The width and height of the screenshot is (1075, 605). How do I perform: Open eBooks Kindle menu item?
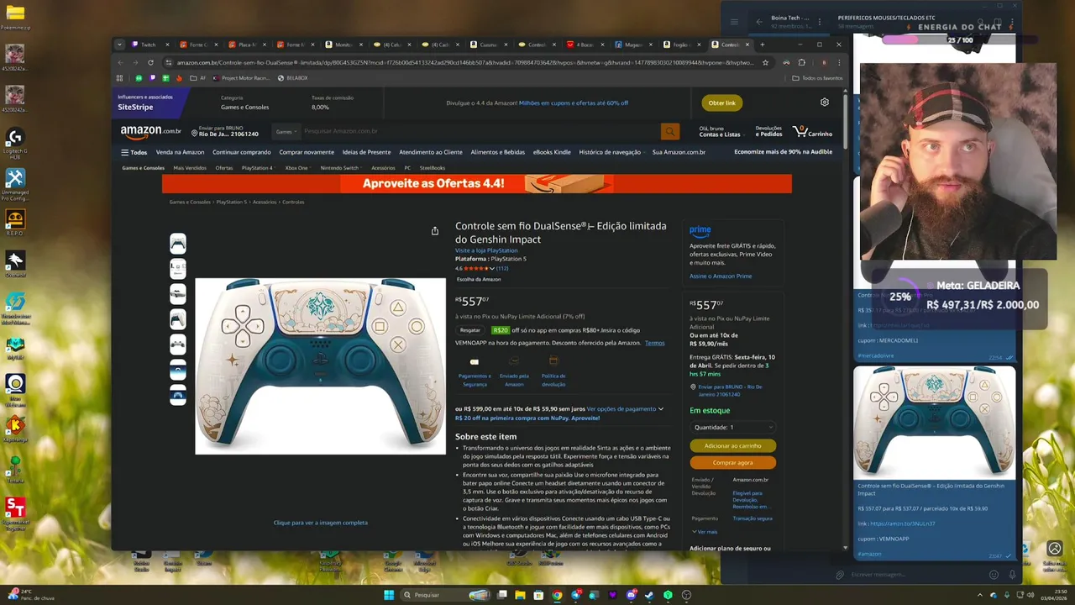point(552,152)
